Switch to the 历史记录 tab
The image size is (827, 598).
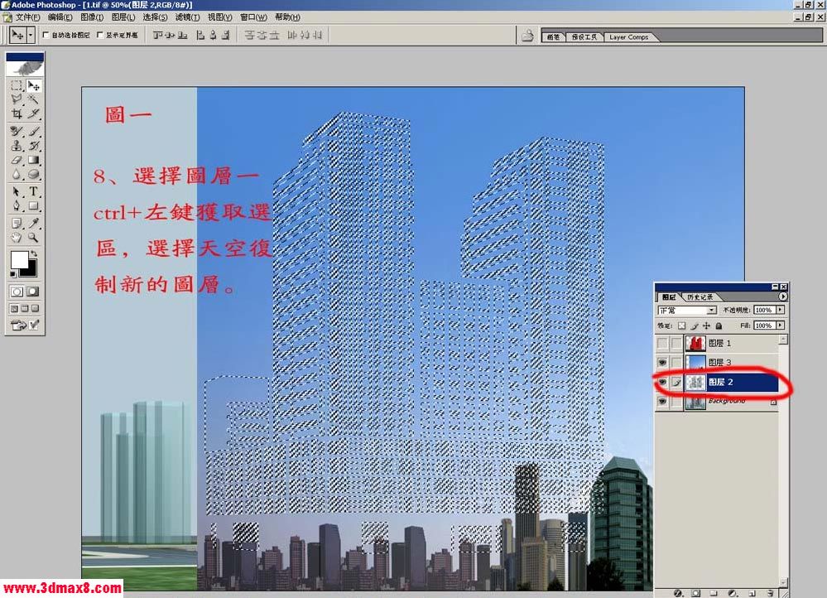[700, 297]
